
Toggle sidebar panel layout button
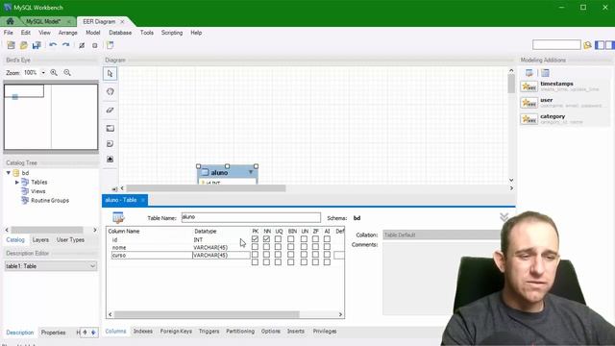(600, 45)
